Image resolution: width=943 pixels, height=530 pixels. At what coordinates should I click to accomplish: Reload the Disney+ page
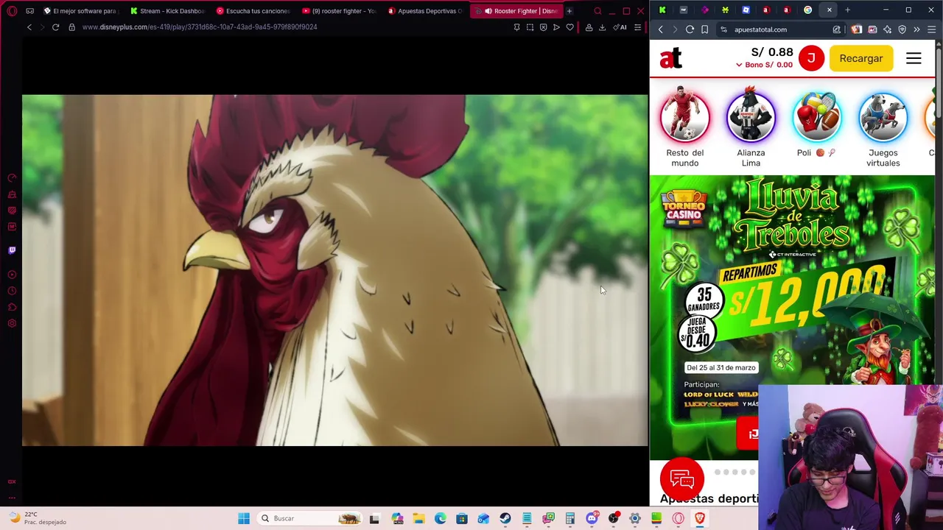click(55, 27)
